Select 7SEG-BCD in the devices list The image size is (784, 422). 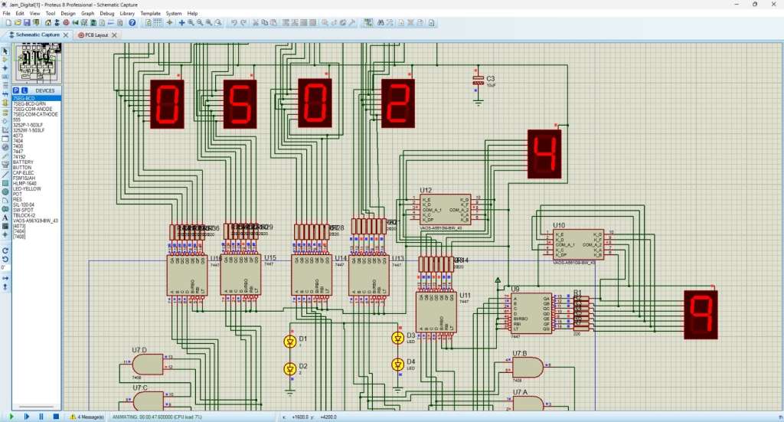click(37, 99)
